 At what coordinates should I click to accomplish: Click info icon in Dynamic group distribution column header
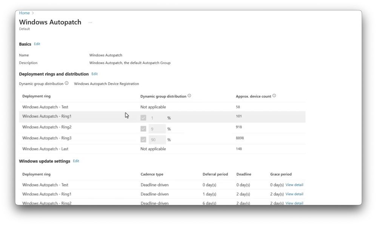[x=189, y=96]
